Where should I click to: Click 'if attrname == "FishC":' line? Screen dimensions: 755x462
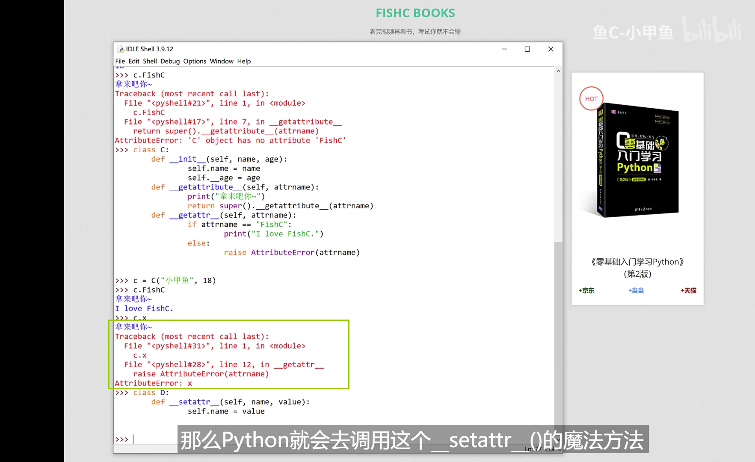click(240, 225)
